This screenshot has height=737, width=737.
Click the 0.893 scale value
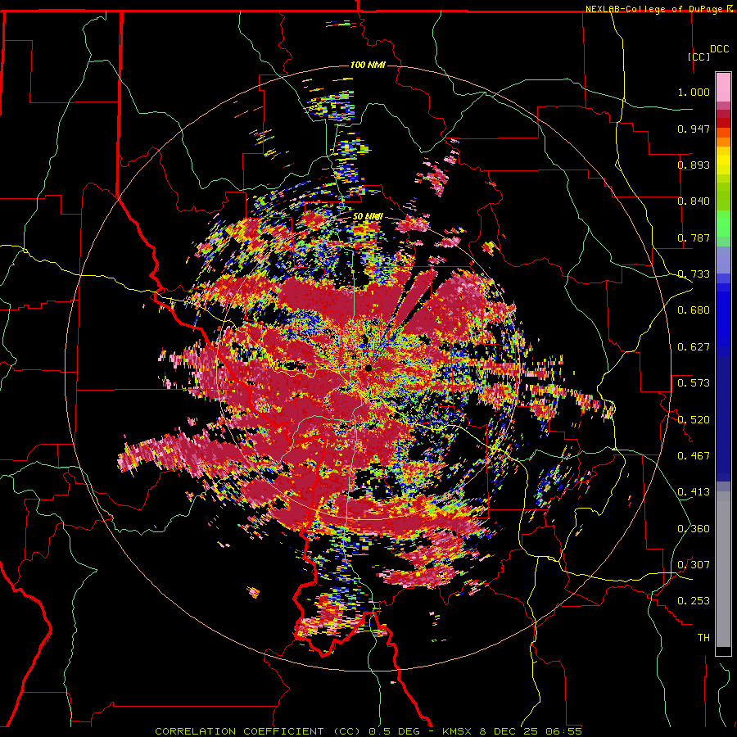(x=694, y=165)
